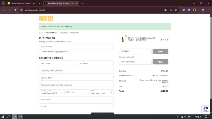This screenshot has height=119, width=212.
Task: Show hidden system tray icons
Action: point(178,117)
